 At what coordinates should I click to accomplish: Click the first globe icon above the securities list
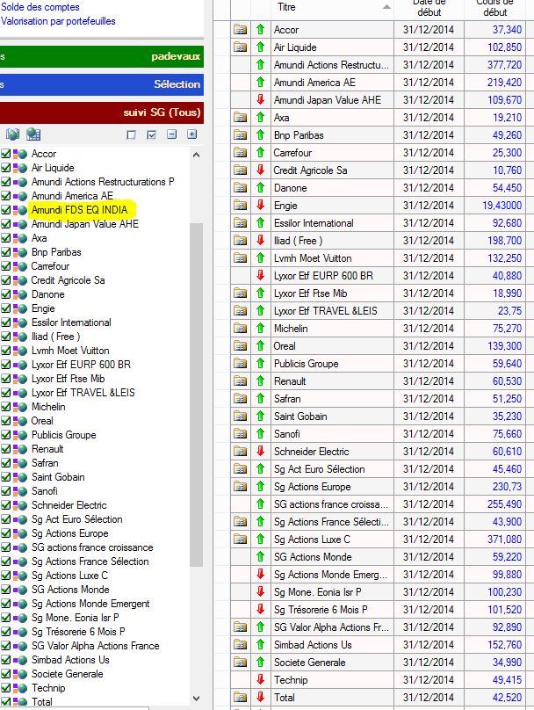[13, 134]
